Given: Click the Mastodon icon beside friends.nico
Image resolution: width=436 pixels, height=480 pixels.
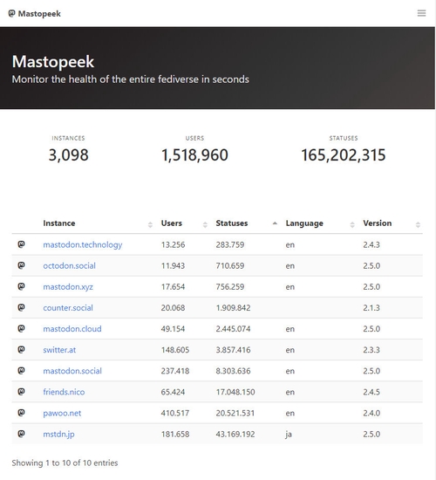Looking at the screenshot, I should point(21,392).
